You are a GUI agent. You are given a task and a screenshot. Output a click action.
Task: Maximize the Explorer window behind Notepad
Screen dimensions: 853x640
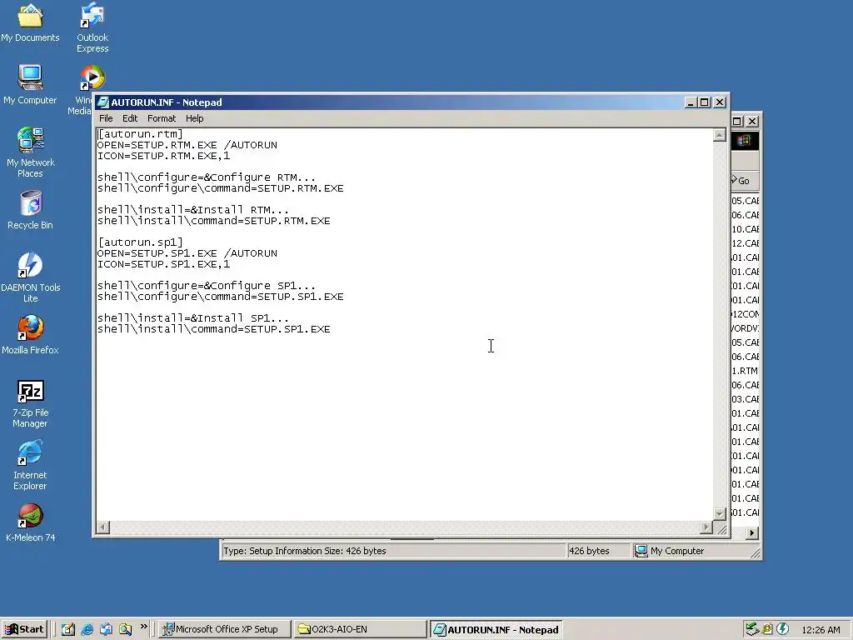pyautogui.click(x=738, y=122)
